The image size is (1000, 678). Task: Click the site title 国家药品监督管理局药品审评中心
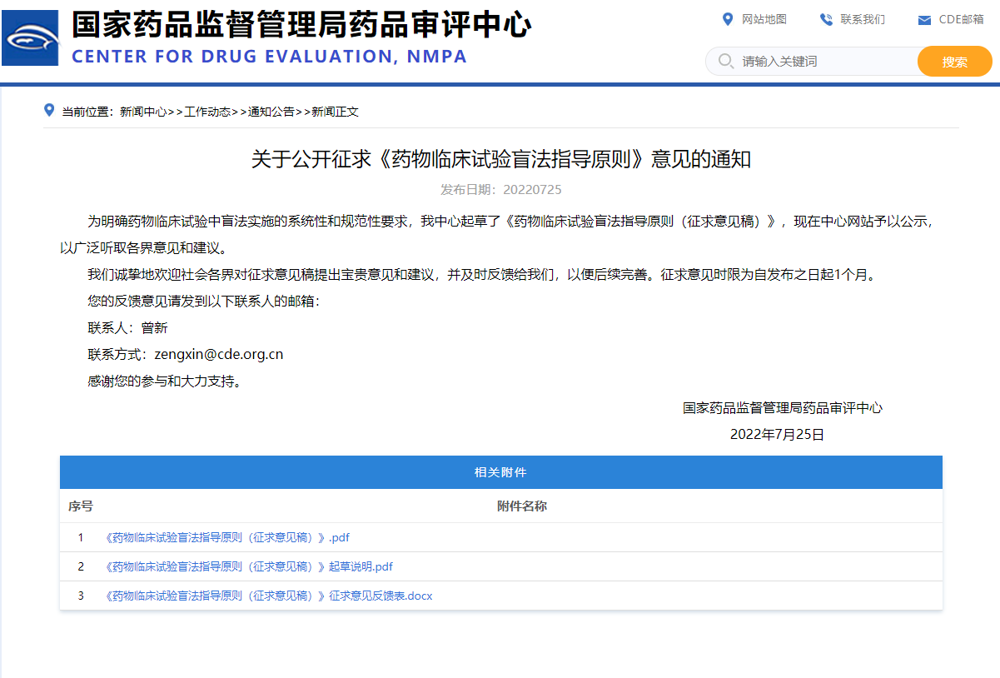pos(301,25)
